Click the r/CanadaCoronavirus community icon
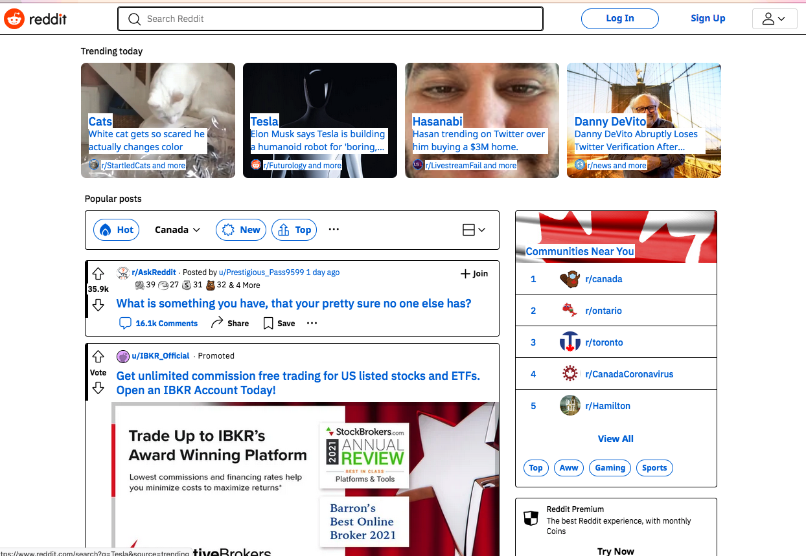This screenshot has height=556, width=806. click(570, 374)
